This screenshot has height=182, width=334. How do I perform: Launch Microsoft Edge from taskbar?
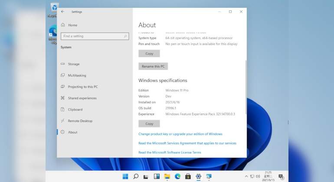point(177,176)
